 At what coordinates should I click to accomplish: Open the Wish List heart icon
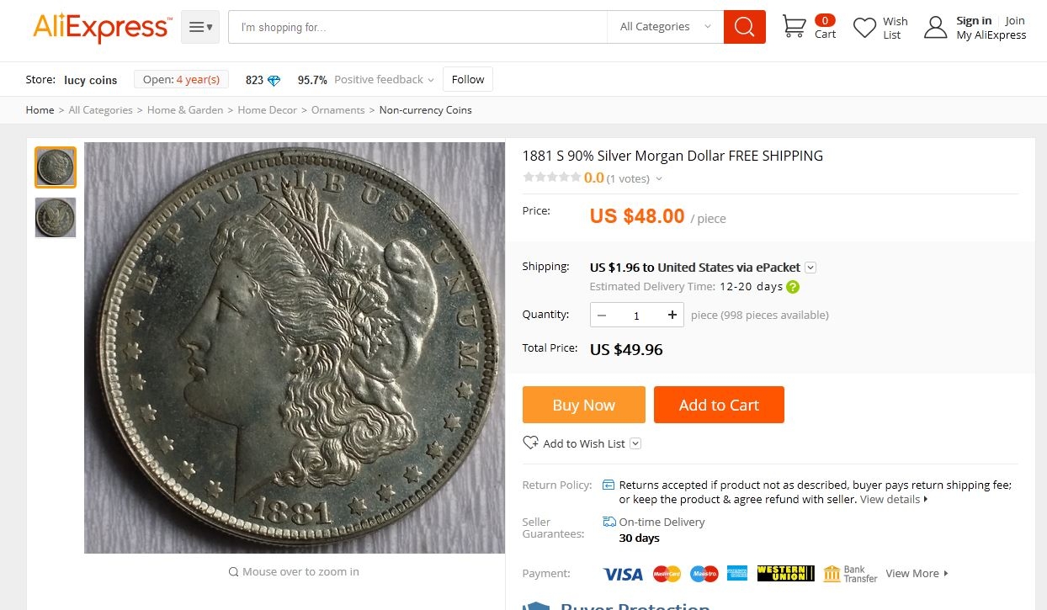coord(864,28)
